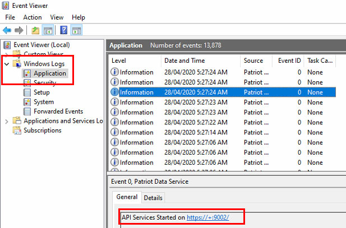Select the Subscriptions node
346x228 pixels.
click(x=43, y=131)
